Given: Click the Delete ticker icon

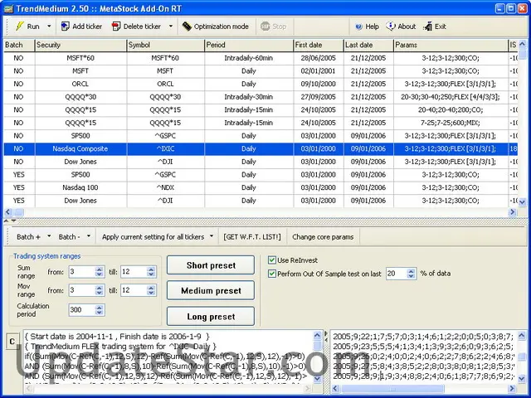Looking at the screenshot, I should (116, 26).
